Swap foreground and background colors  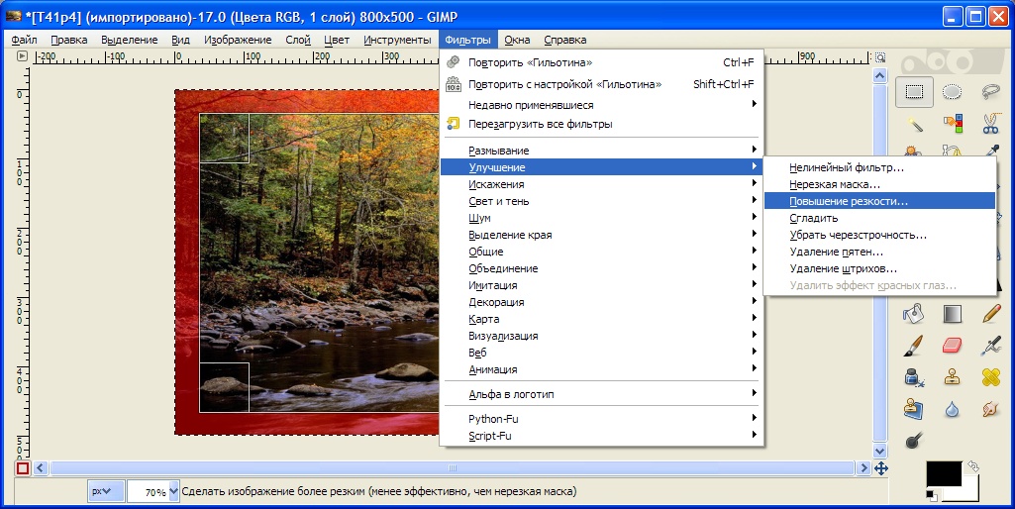click(x=973, y=466)
